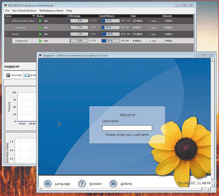
Task: Click the Language label
Action: [62, 184]
